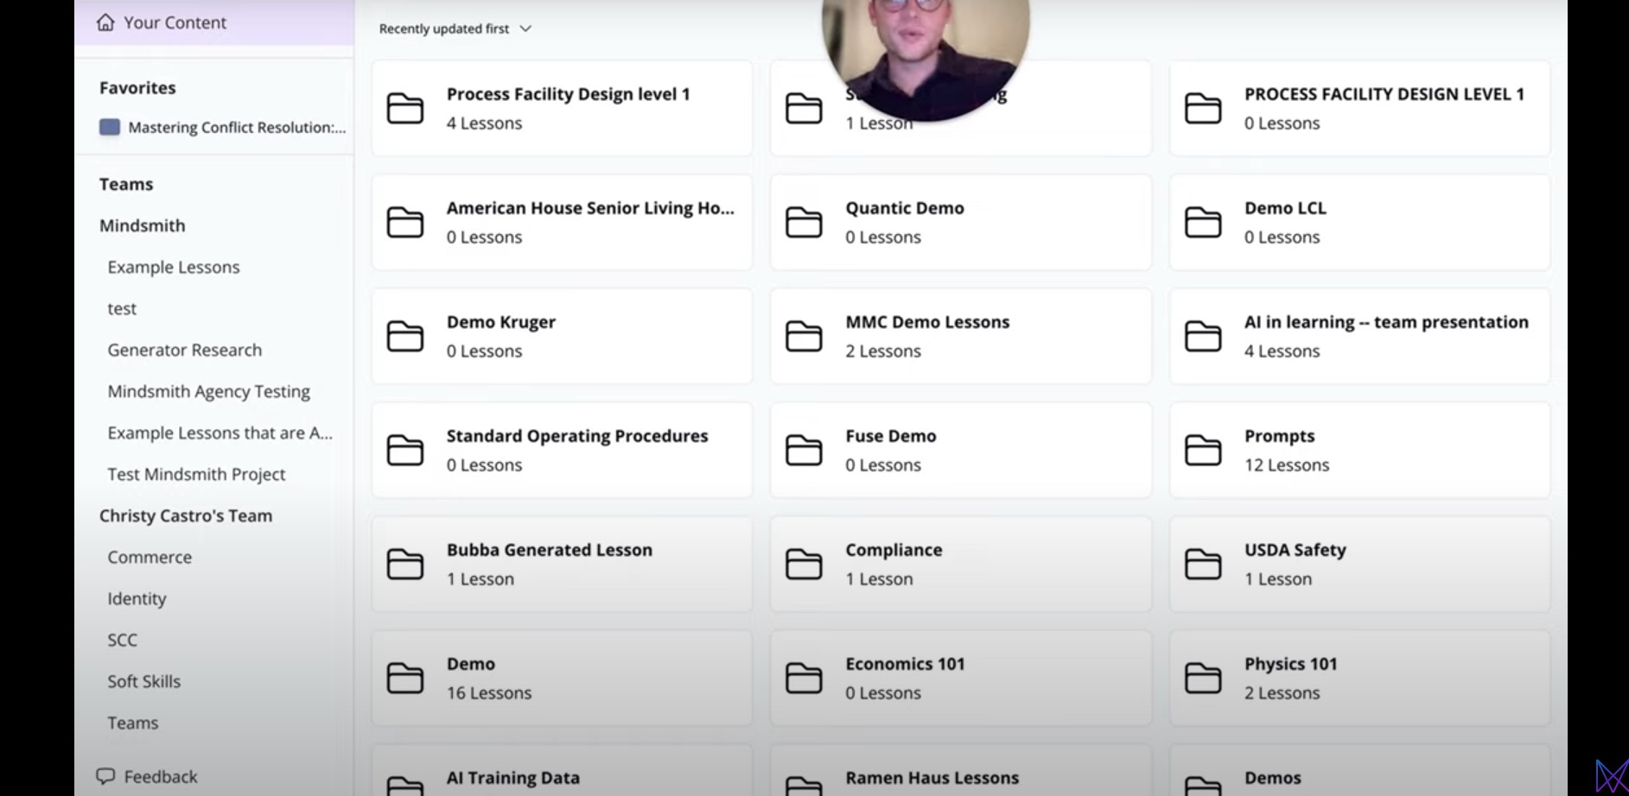Click the Process Facility Design level 1 folder icon
This screenshot has height=796, width=1629.
pyautogui.click(x=404, y=109)
